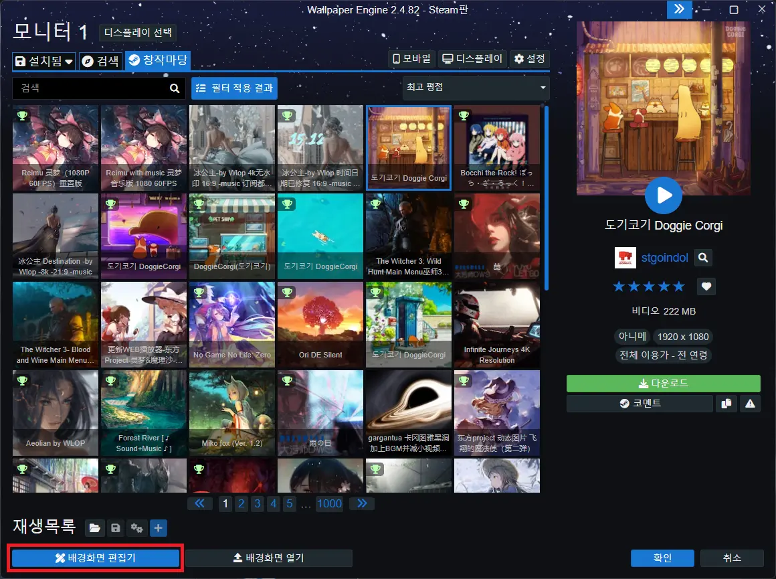Select The Witcher 3- Blood and Wine wallpaper
This screenshot has height=579, width=776.
point(56,325)
